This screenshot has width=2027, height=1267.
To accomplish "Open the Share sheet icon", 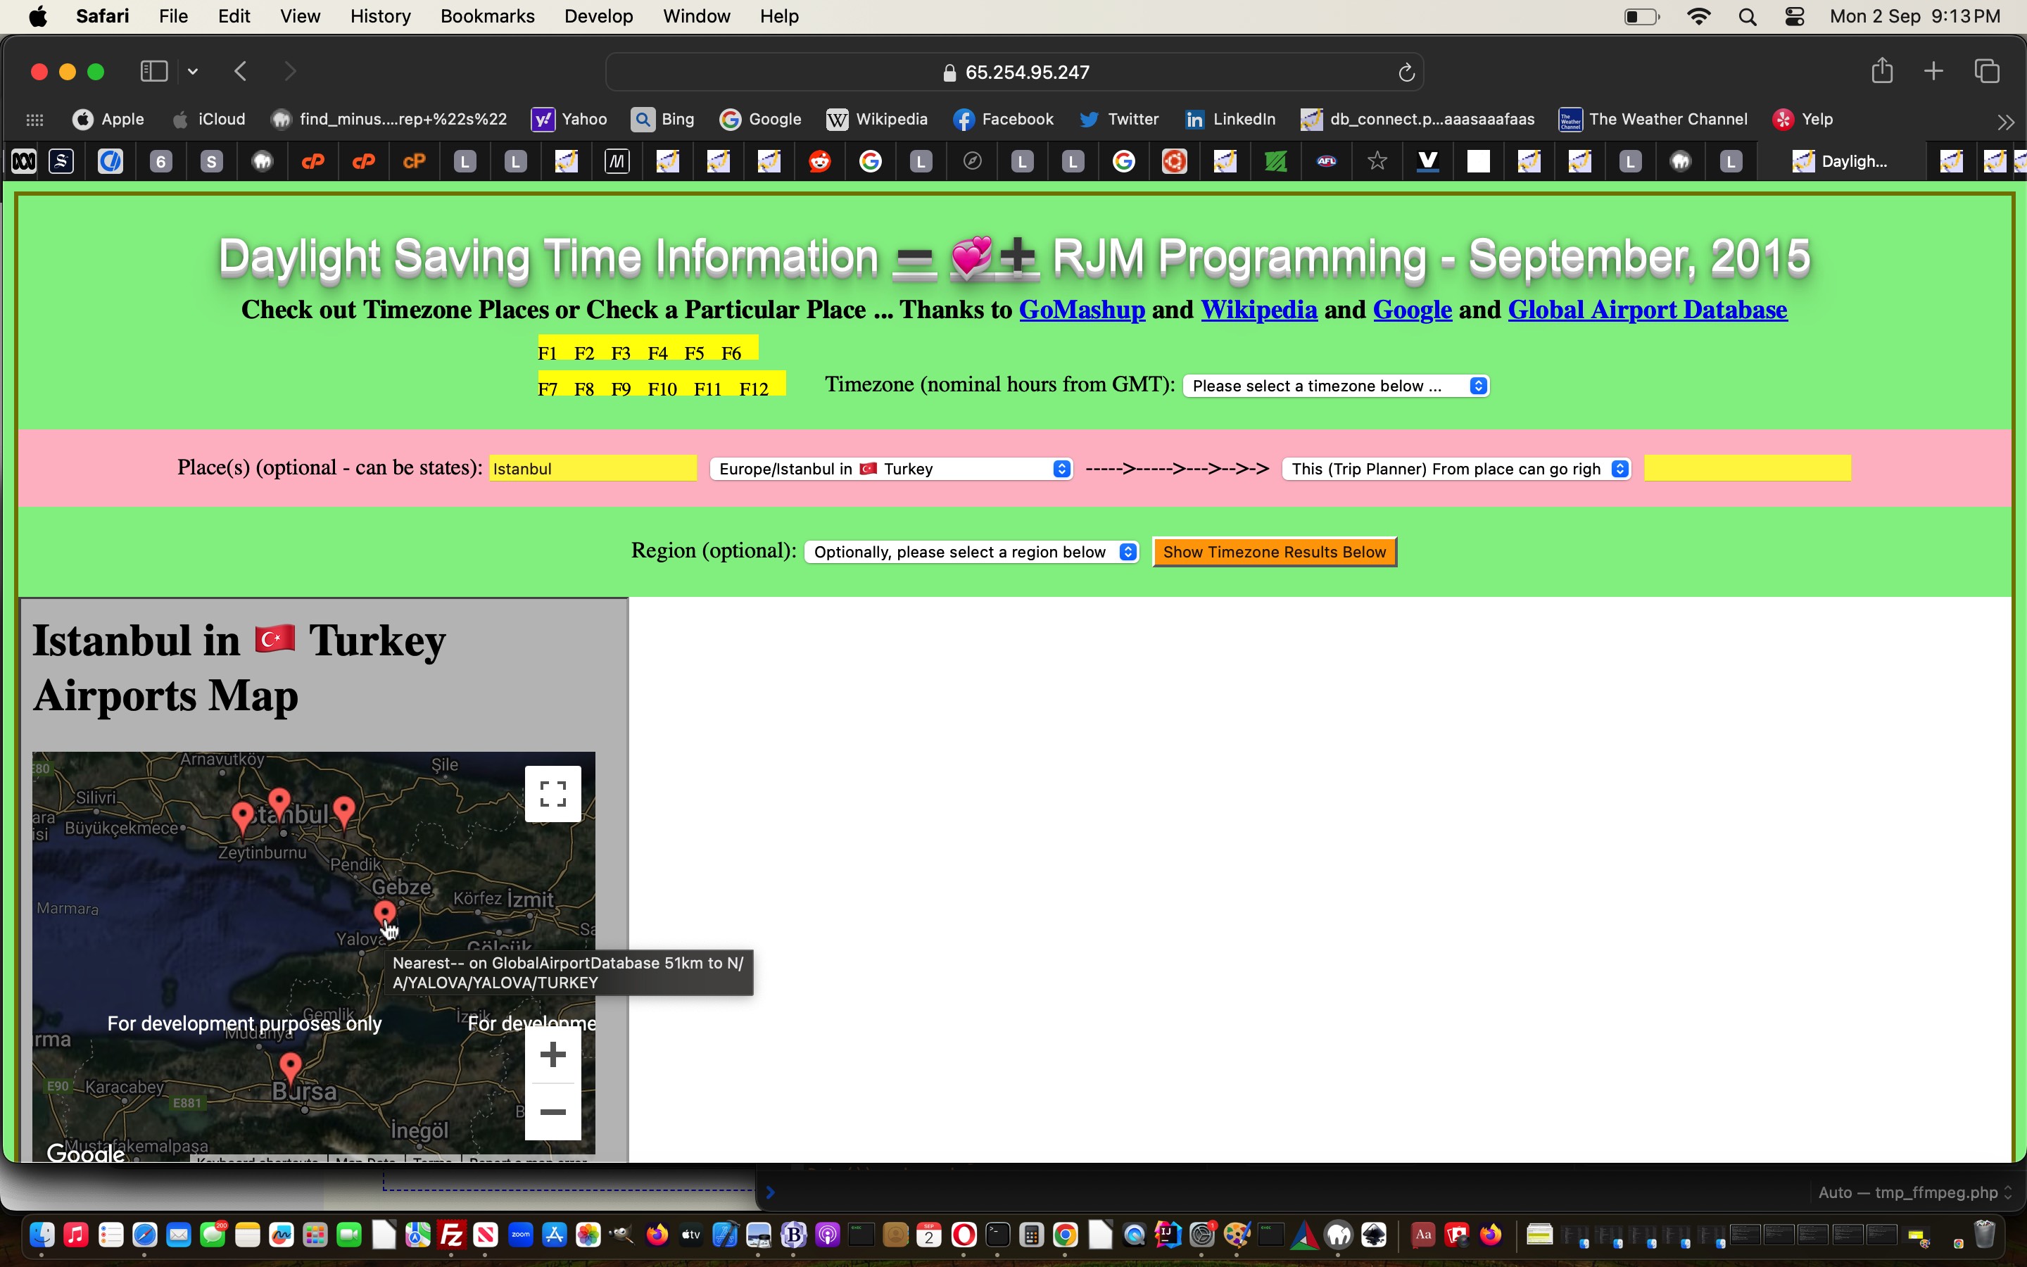I will [1882, 70].
